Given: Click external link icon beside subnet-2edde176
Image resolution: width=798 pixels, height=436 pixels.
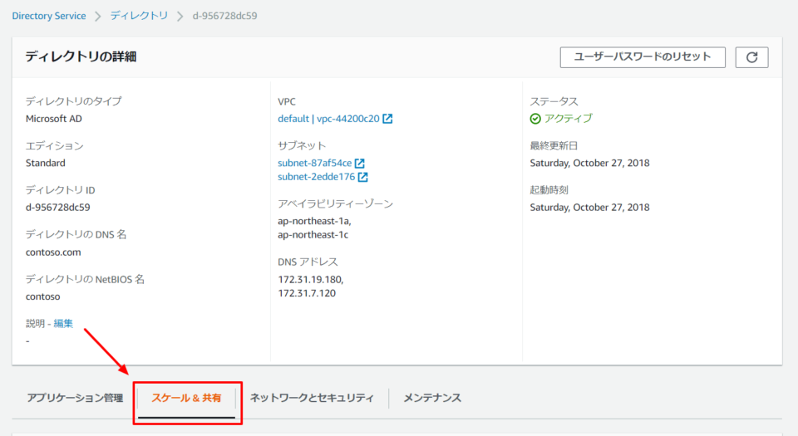Looking at the screenshot, I should tap(363, 177).
